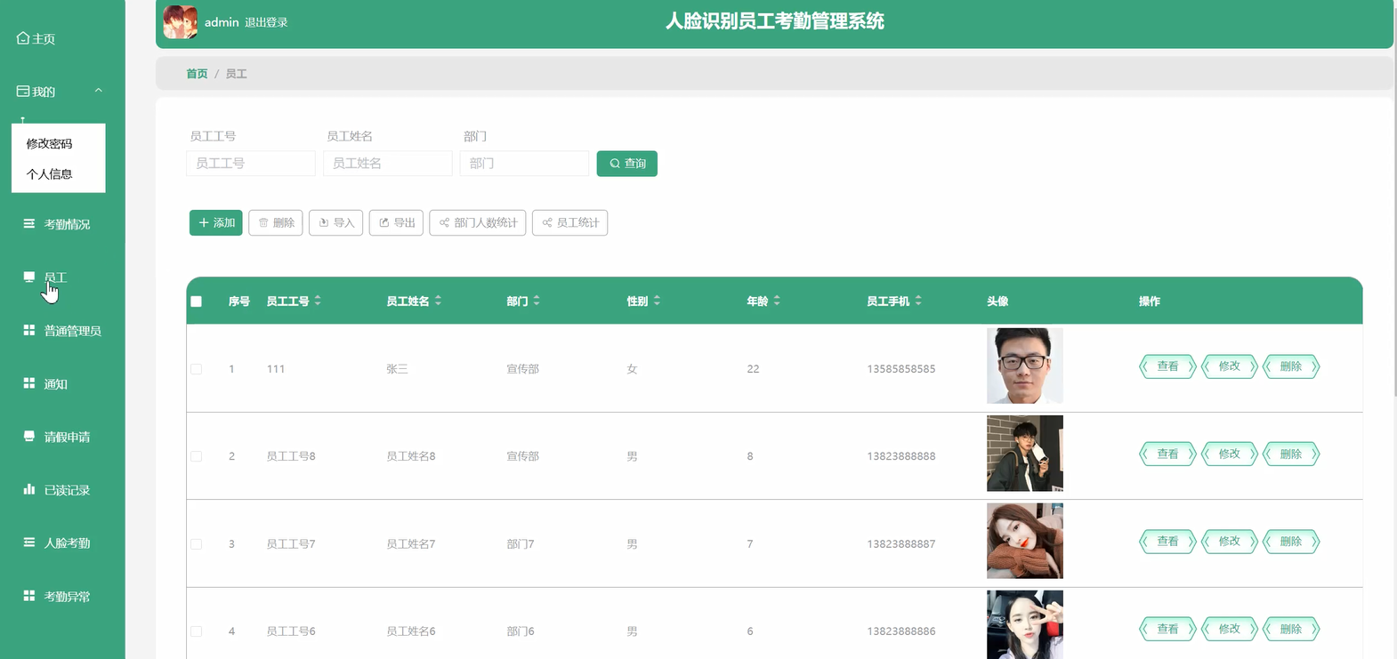Click 删除 in 员工姓名6 row
The height and width of the screenshot is (659, 1397).
coord(1291,629)
